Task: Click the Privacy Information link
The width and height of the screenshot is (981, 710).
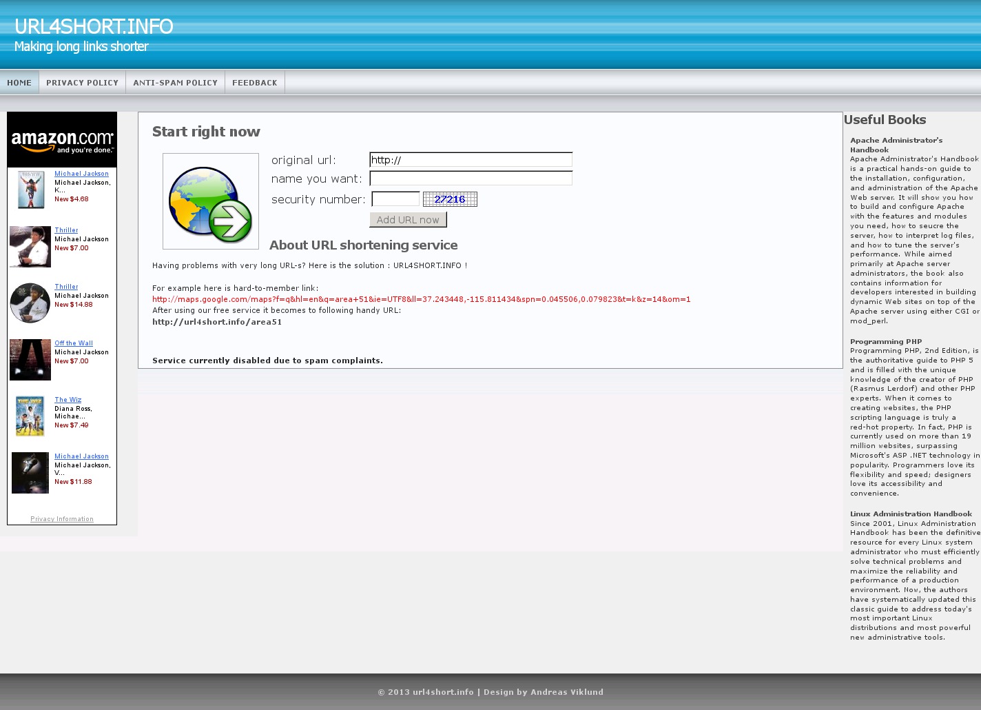Action: (x=62, y=519)
